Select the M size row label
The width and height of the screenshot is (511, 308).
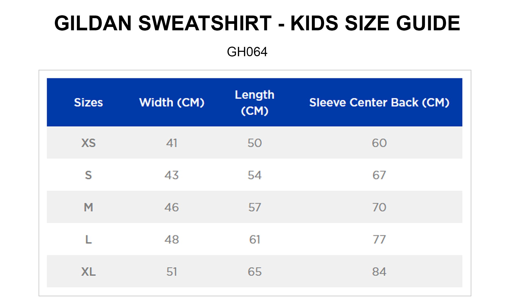point(89,207)
